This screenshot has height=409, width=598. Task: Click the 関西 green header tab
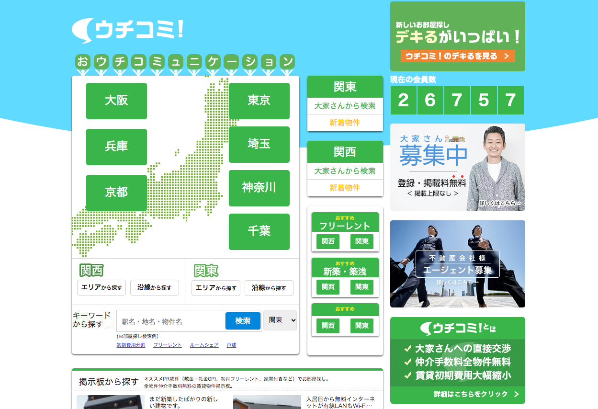pos(345,152)
